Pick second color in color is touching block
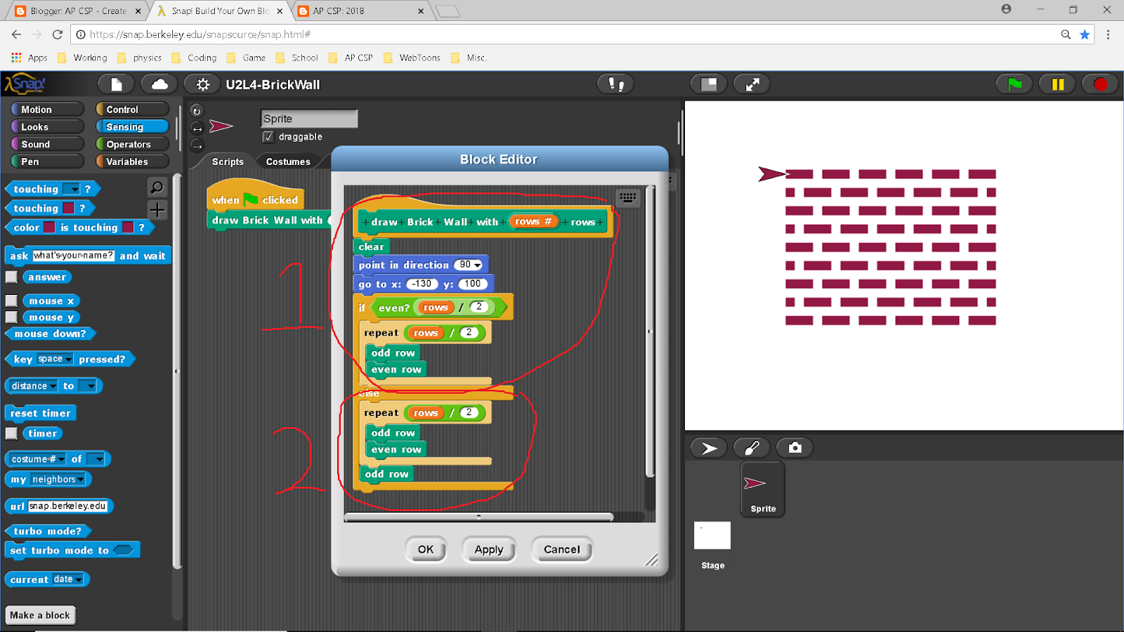Screen dimensions: 1124x632 coord(128,228)
